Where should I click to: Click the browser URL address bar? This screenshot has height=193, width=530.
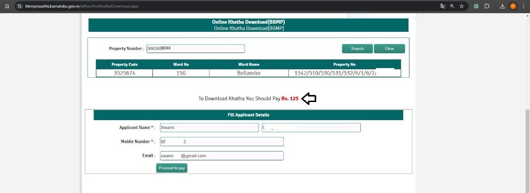coord(221,6)
